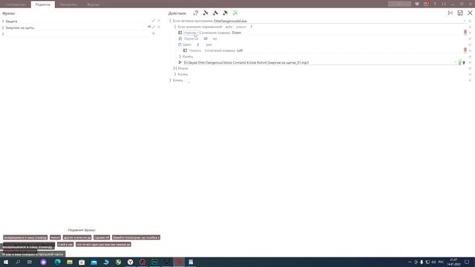Edit the loop count value 2
Viewport: 475px width, 267px height.
click(198, 44)
